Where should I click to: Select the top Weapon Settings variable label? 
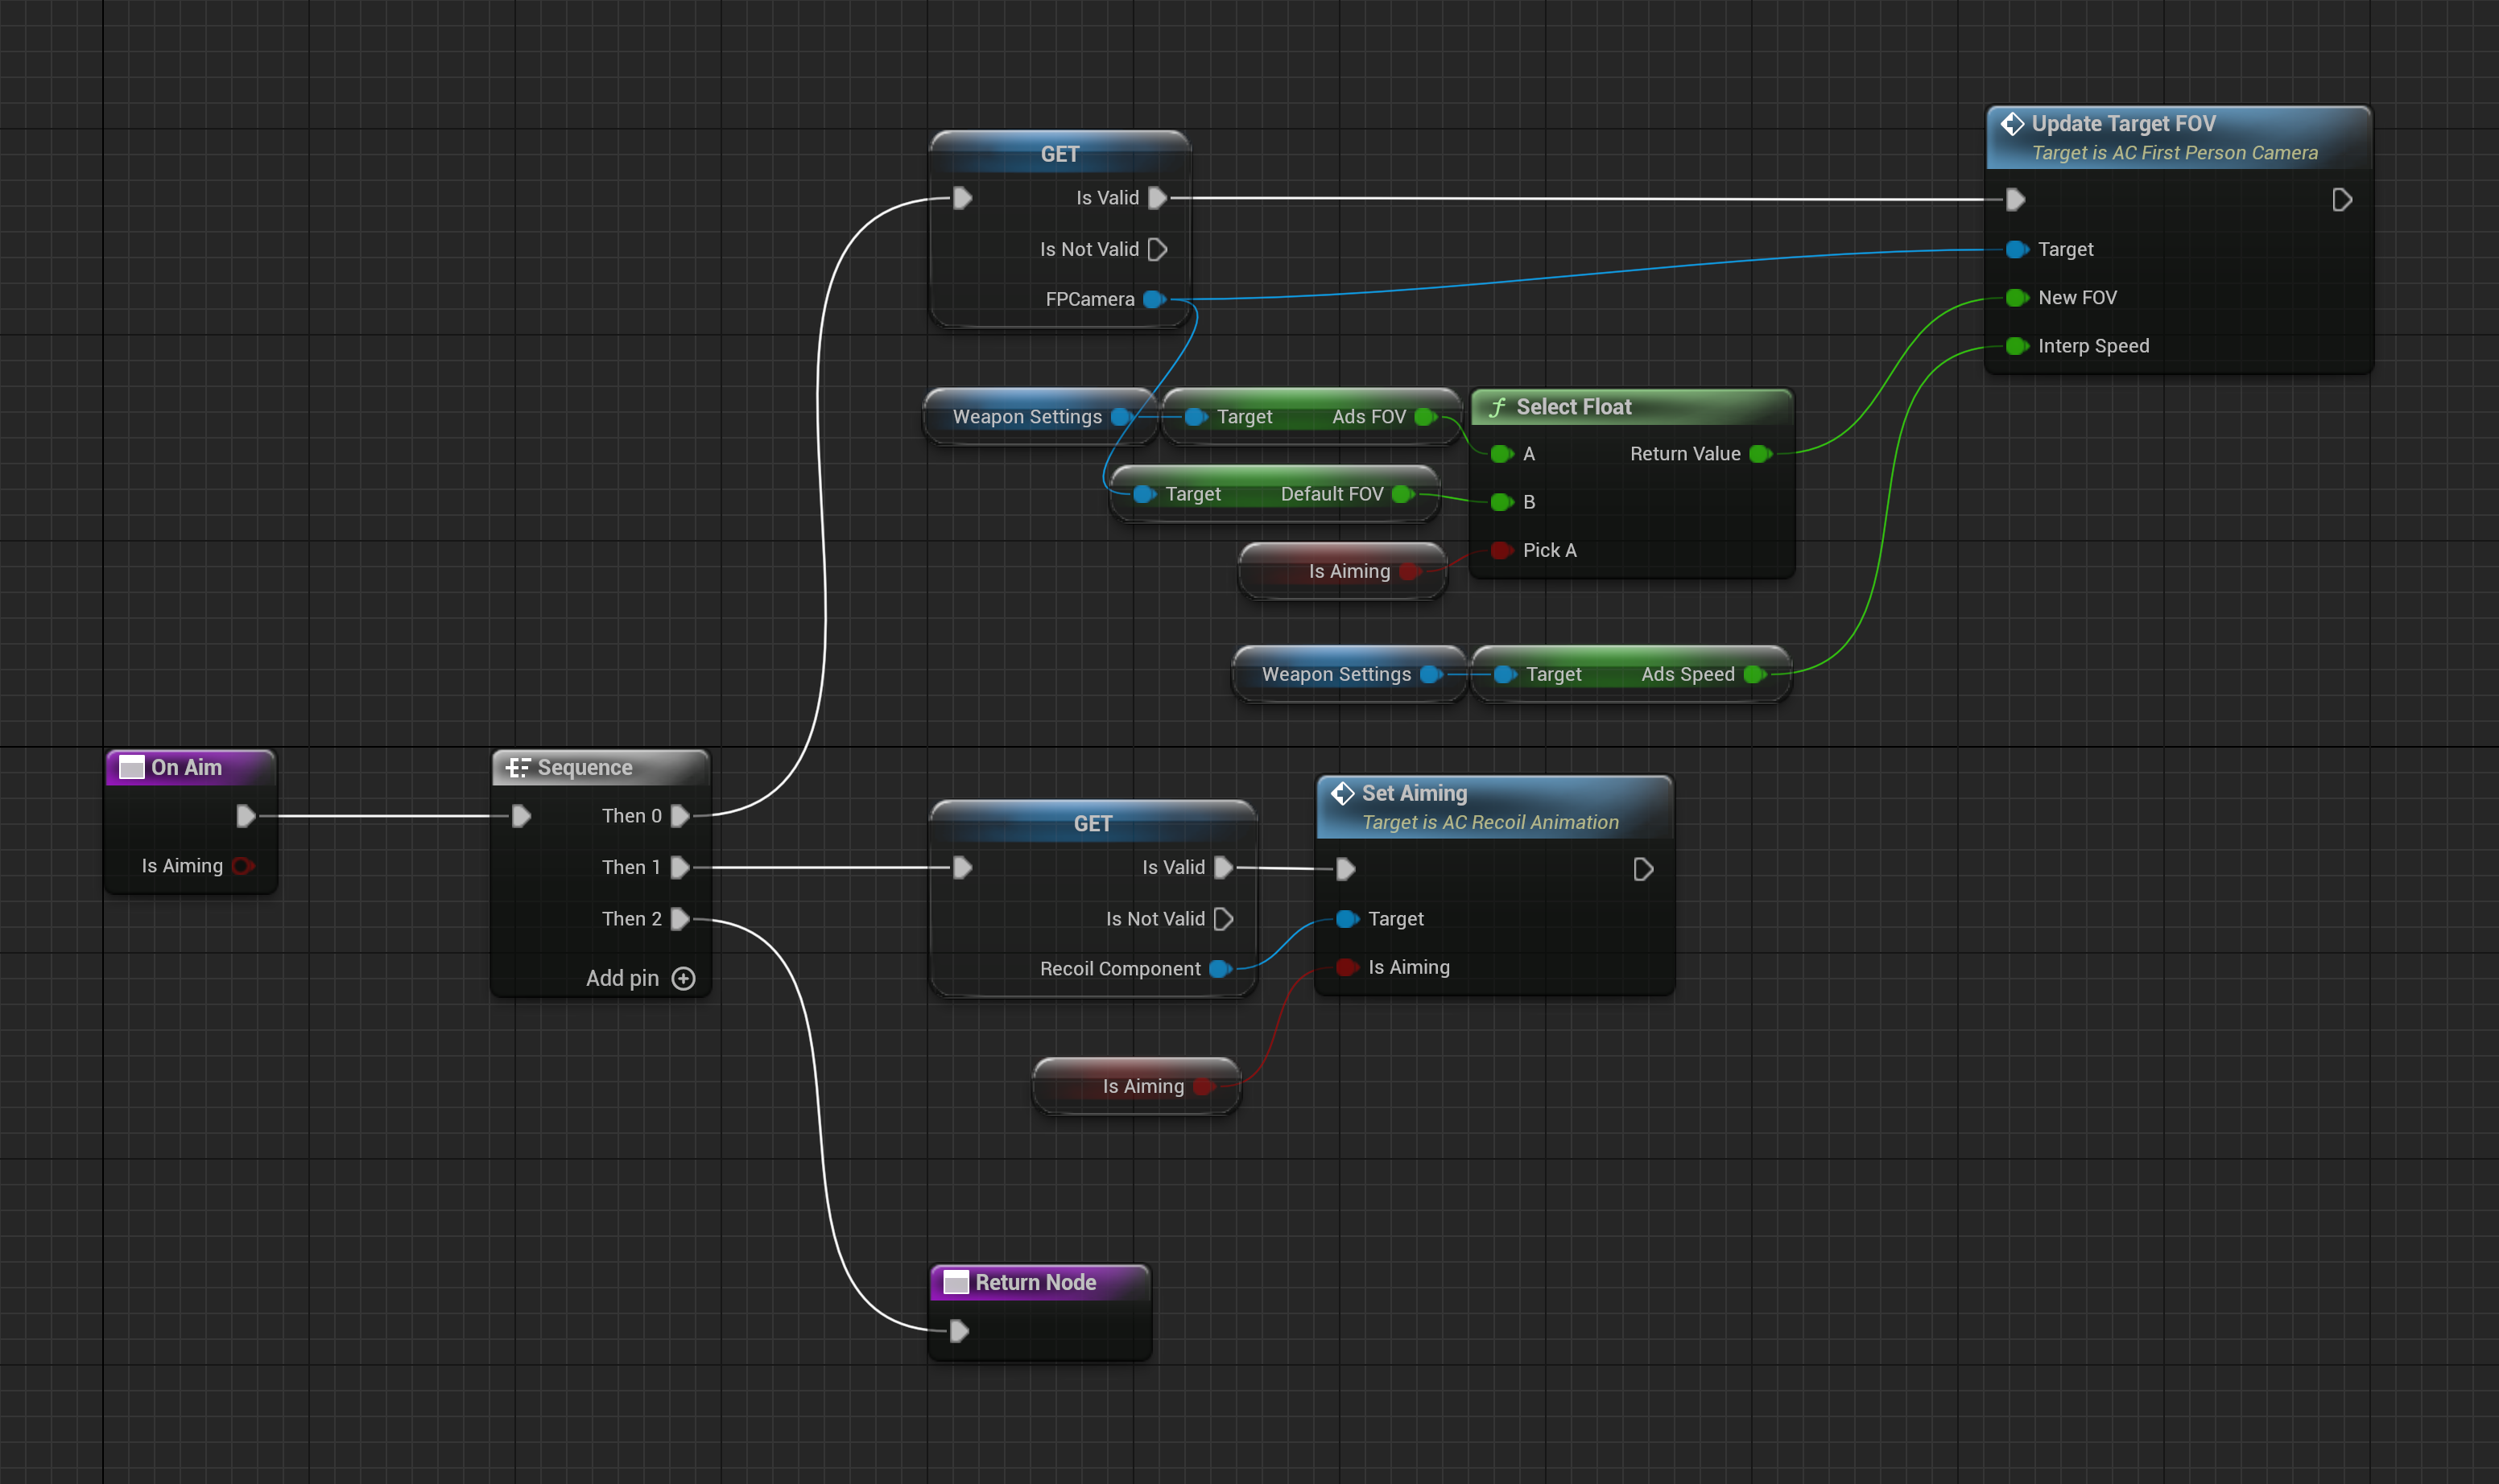point(1027,417)
